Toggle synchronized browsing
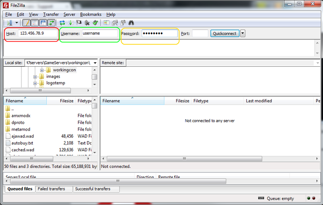323x205 pixels. 123,23
